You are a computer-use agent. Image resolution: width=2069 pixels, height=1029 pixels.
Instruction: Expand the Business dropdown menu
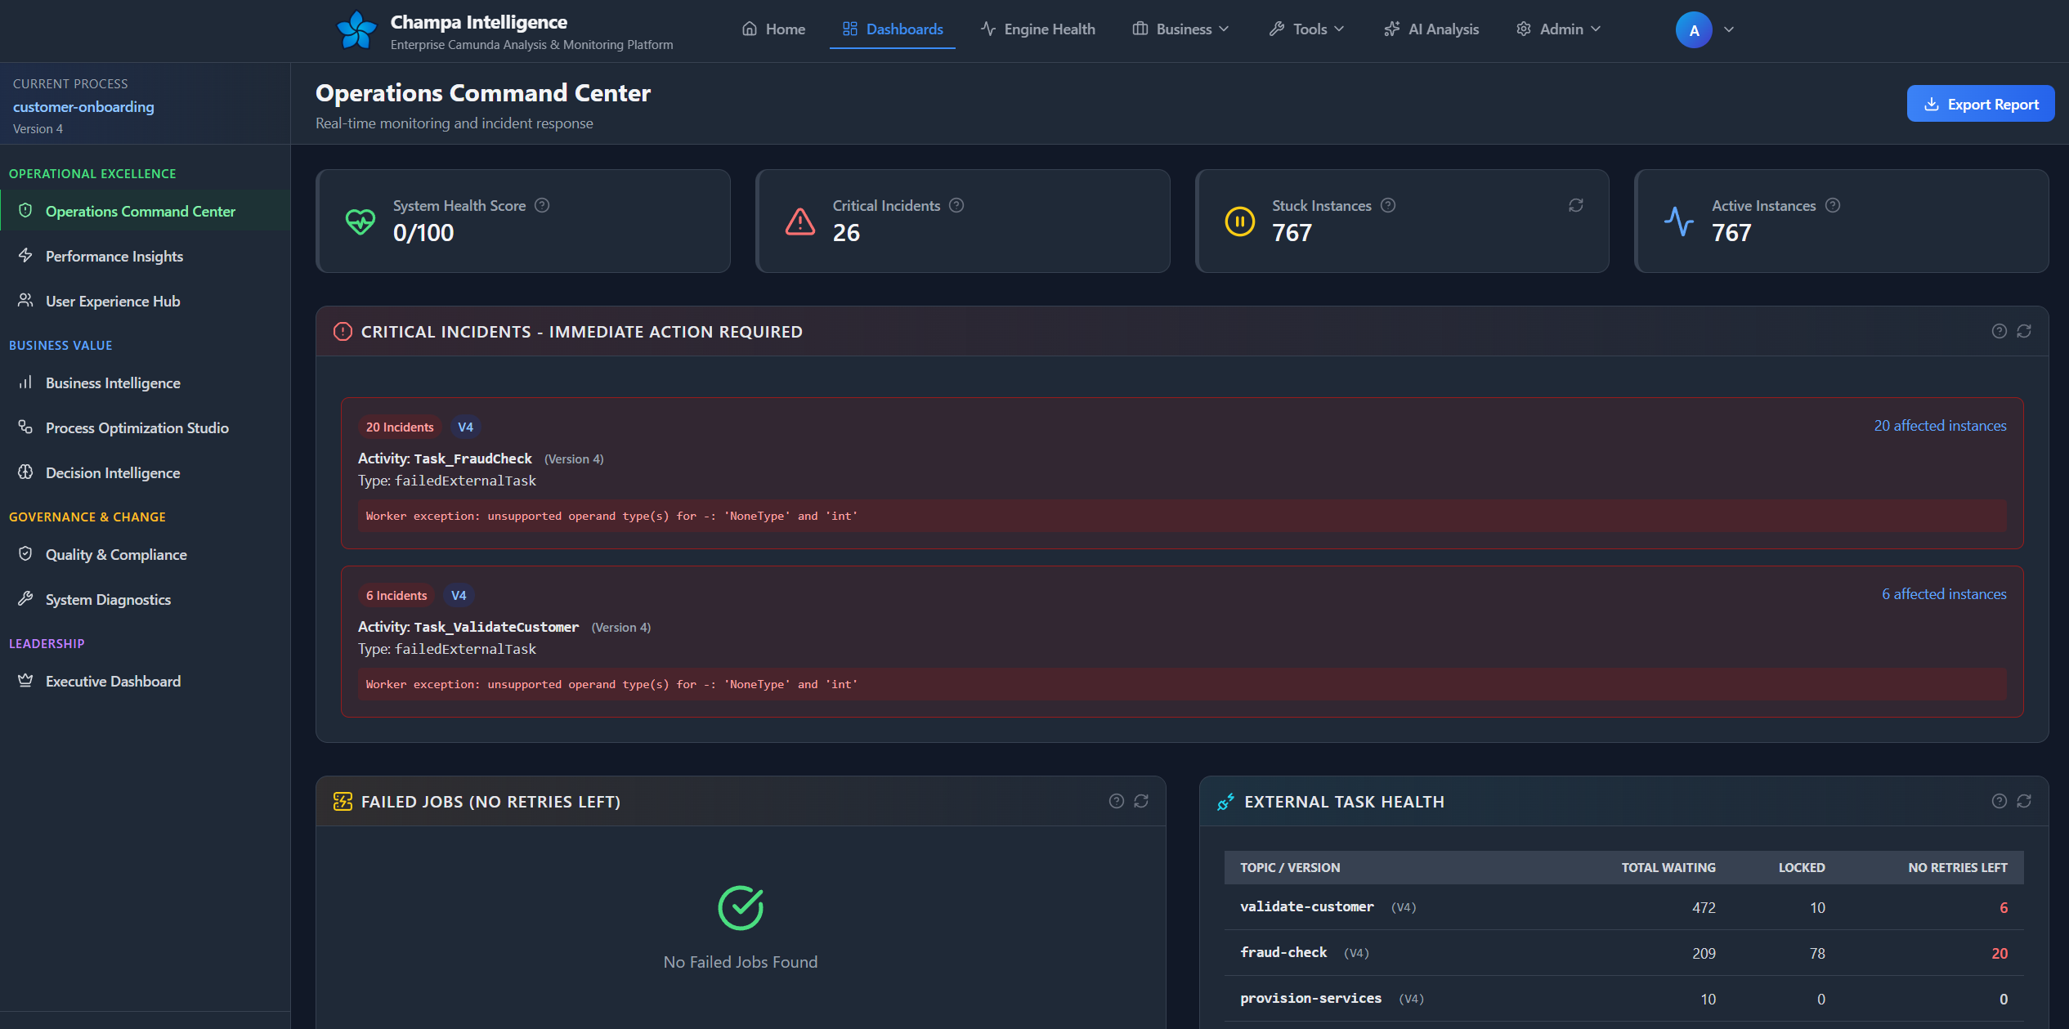point(1180,29)
